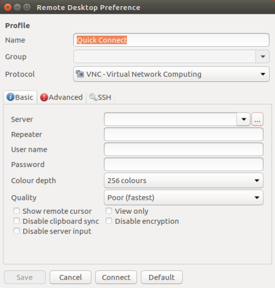Check Disable clipboard sync option
Image resolution: width=275 pixels, height=288 pixels.
pyautogui.click(x=16, y=221)
